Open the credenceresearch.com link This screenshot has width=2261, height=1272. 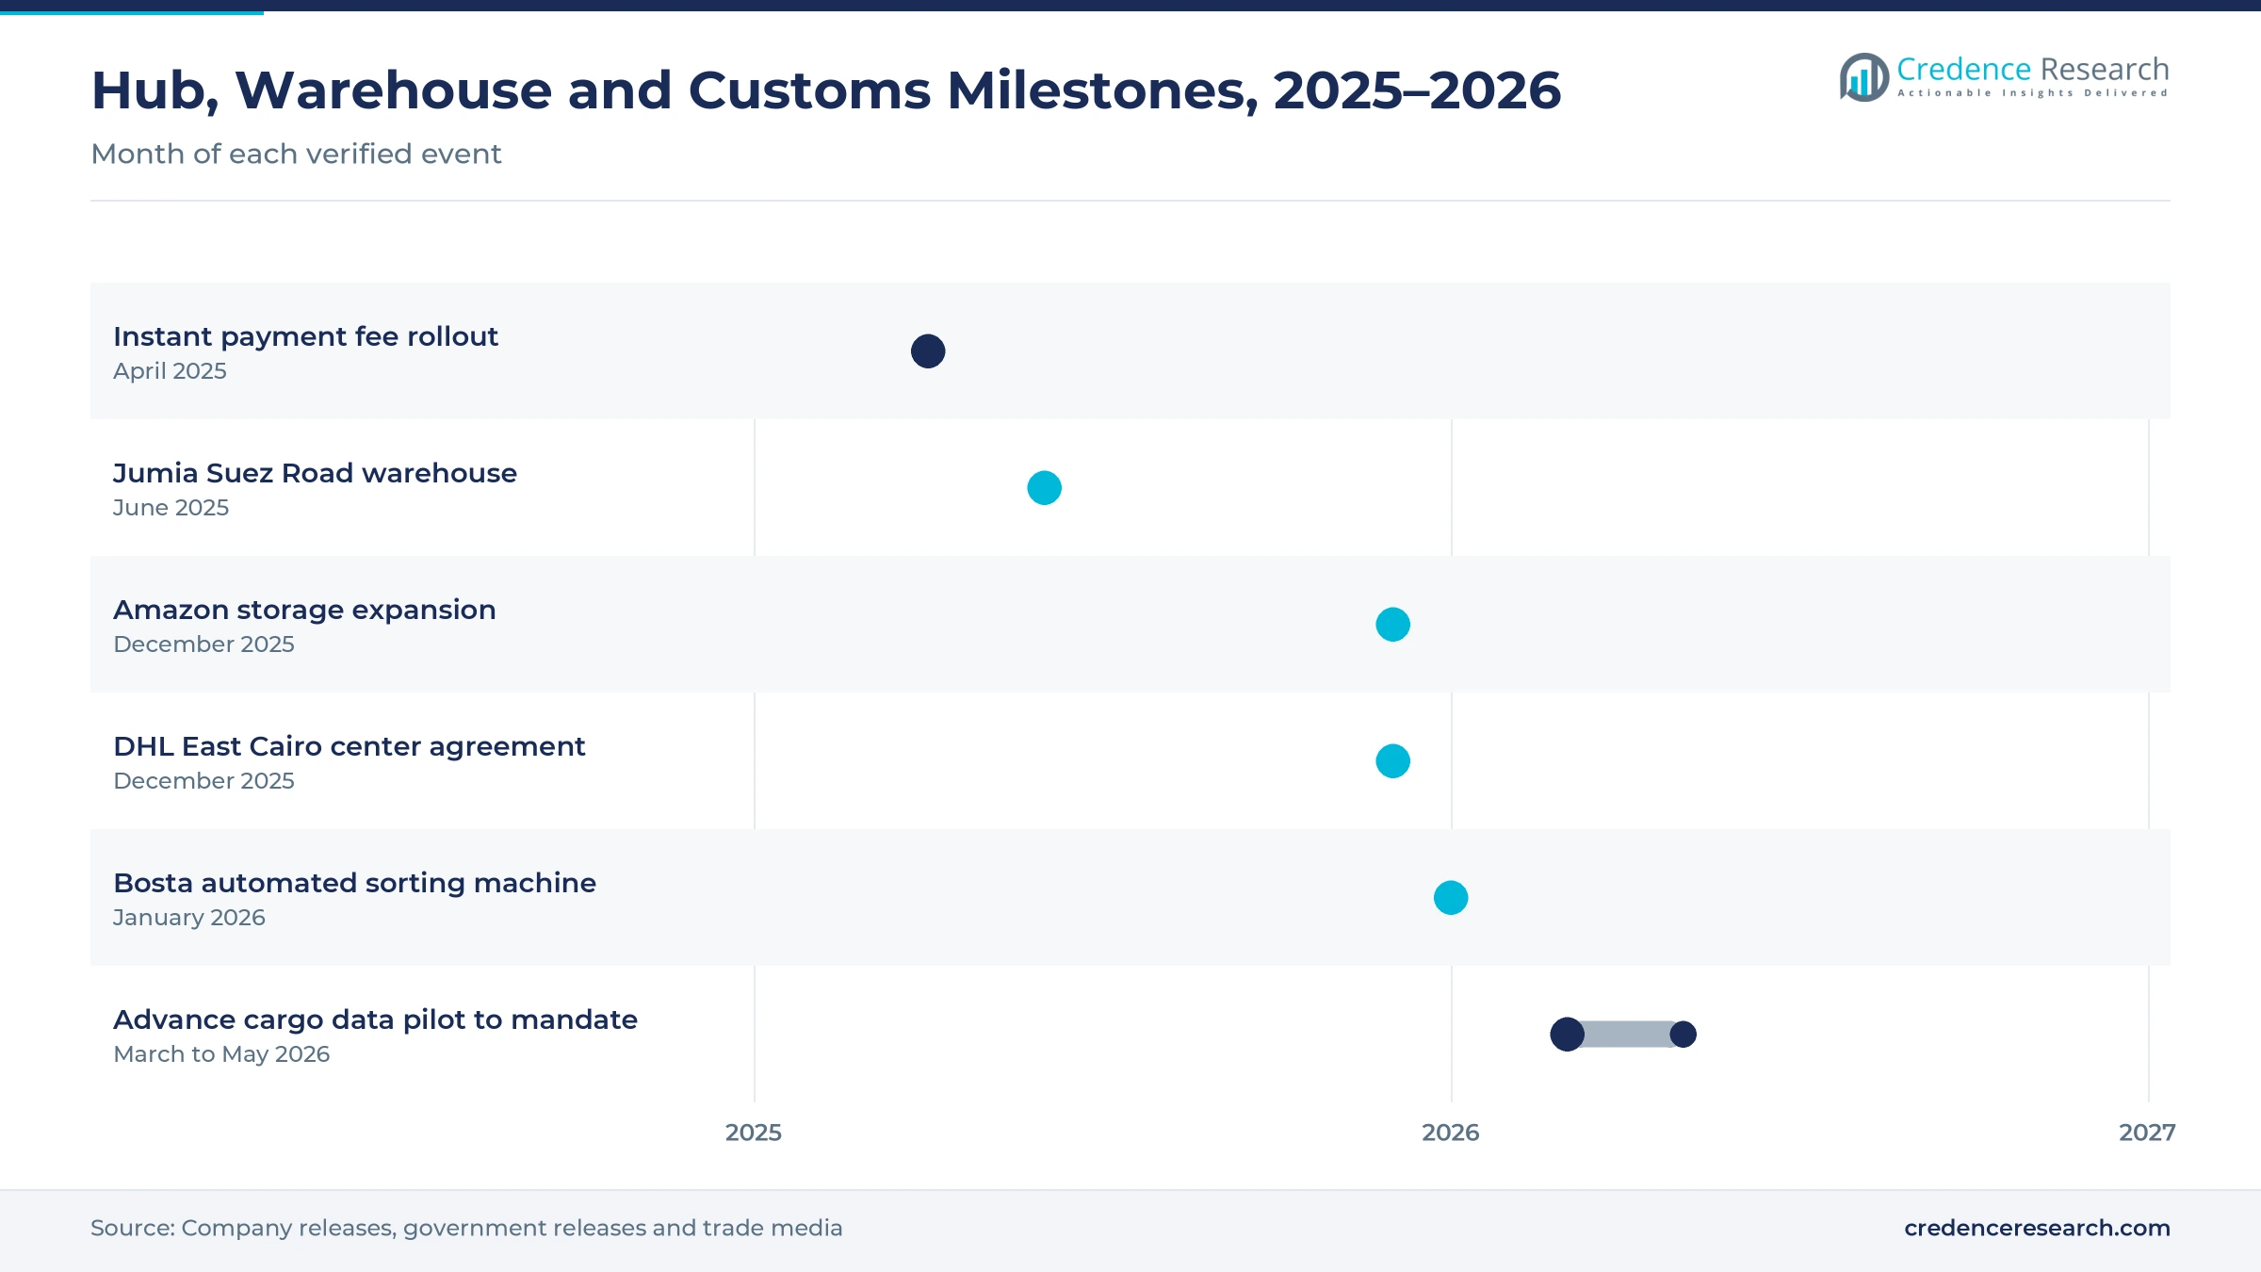coord(2037,1228)
